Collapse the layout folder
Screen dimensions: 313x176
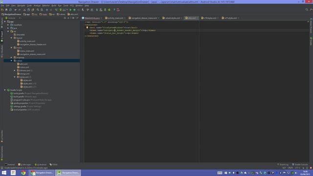point(11,38)
